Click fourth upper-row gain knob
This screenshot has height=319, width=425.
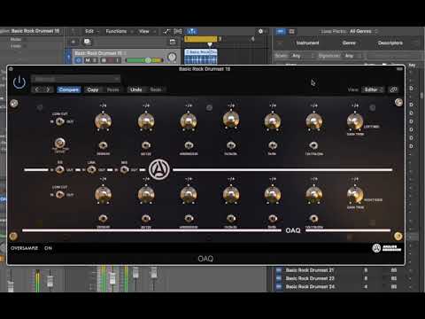point(231,120)
